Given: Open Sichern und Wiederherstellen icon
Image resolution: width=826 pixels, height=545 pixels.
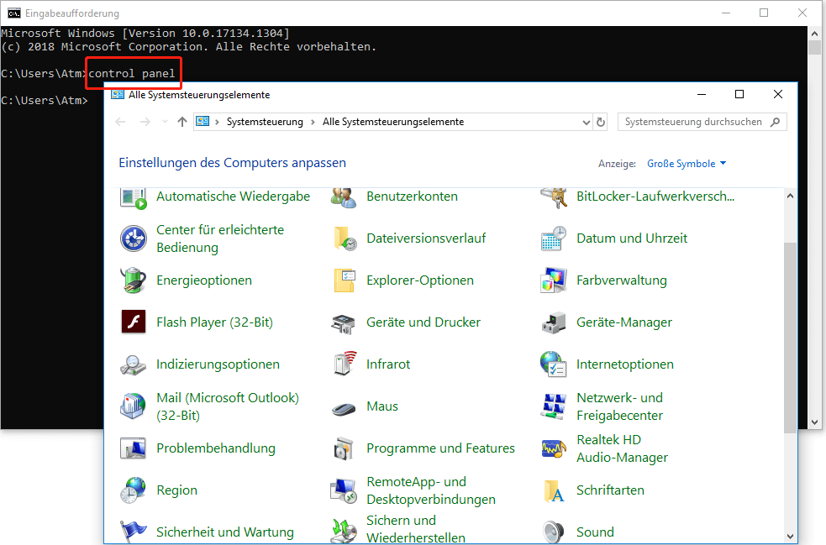Looking at the screenshot, I should [x=344, y=530].
